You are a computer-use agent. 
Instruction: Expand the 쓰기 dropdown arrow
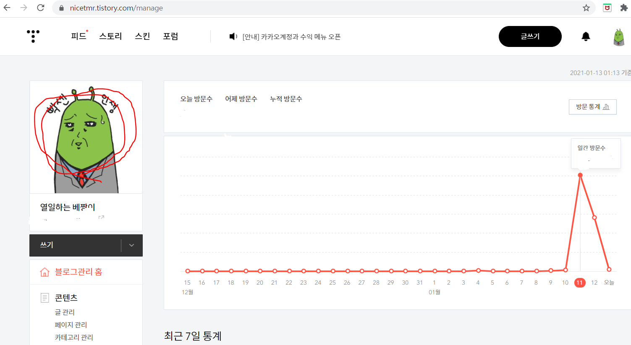click(131, 245)
